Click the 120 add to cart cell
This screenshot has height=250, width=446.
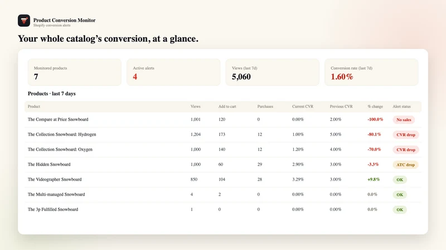pyautogui.click(x=221, y=119)
